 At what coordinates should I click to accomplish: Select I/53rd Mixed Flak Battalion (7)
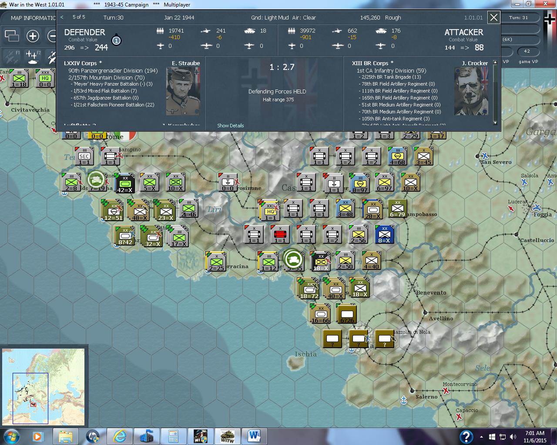[104, 91]
